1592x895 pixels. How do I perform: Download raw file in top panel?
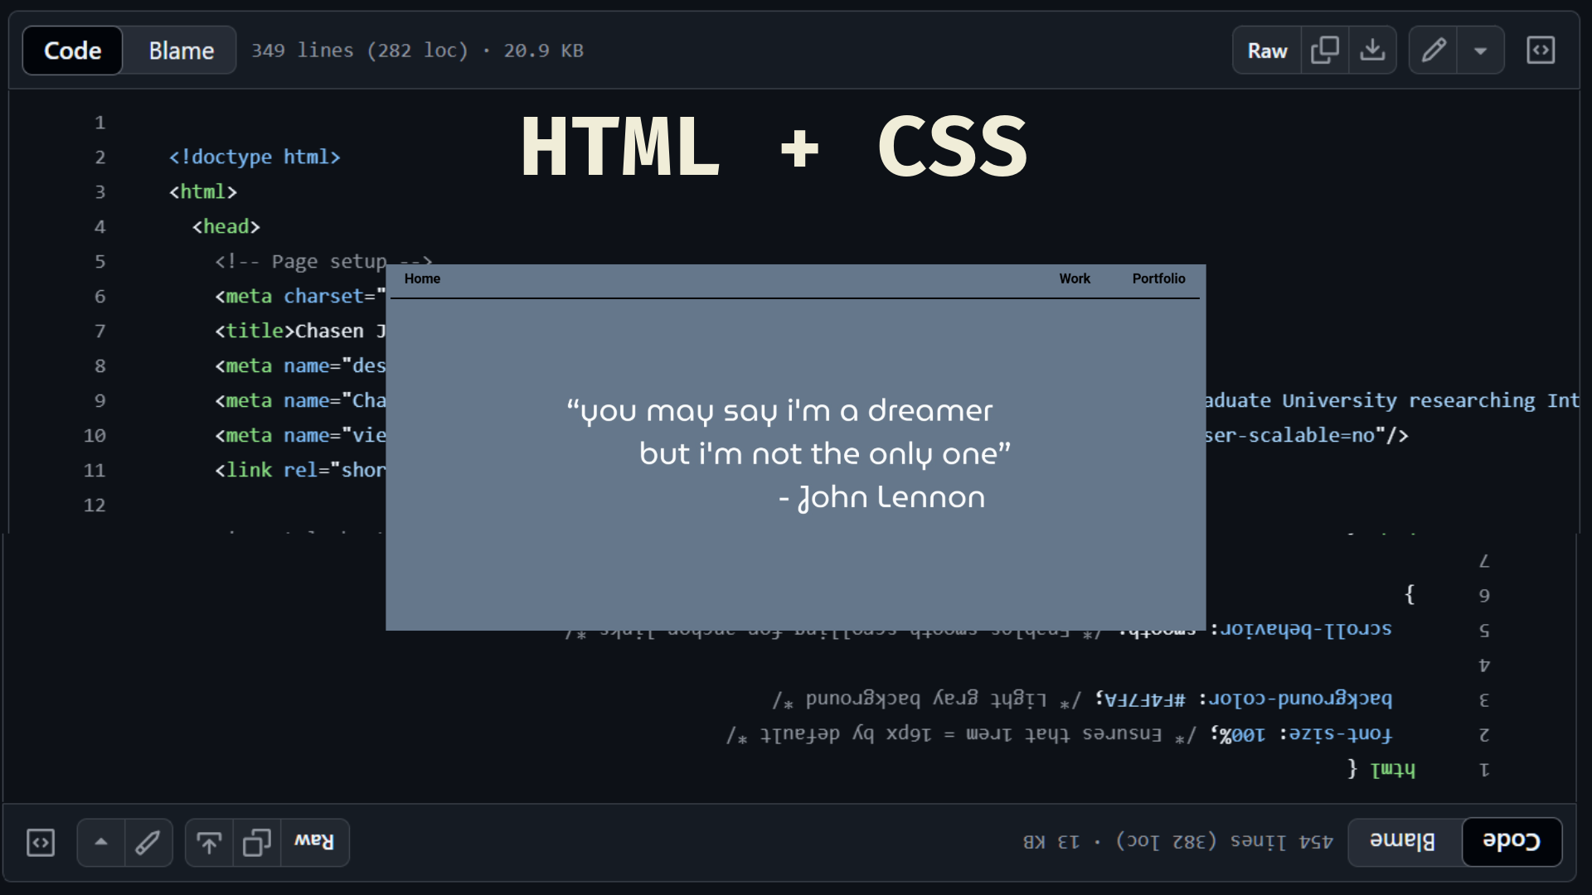pyautogui.click(x=1372, y=51)
